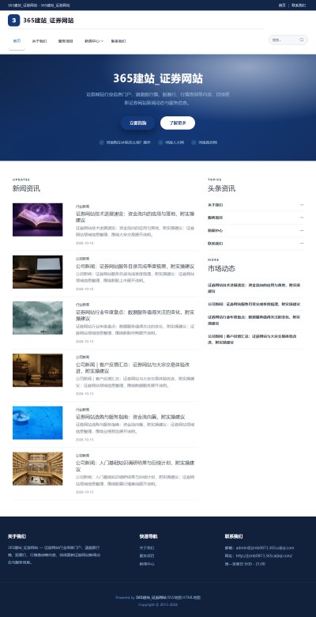Open the laptop and coffee cup article thumbnail
Image resolution: width=316 pixels, height=617 pixels.
37,272
